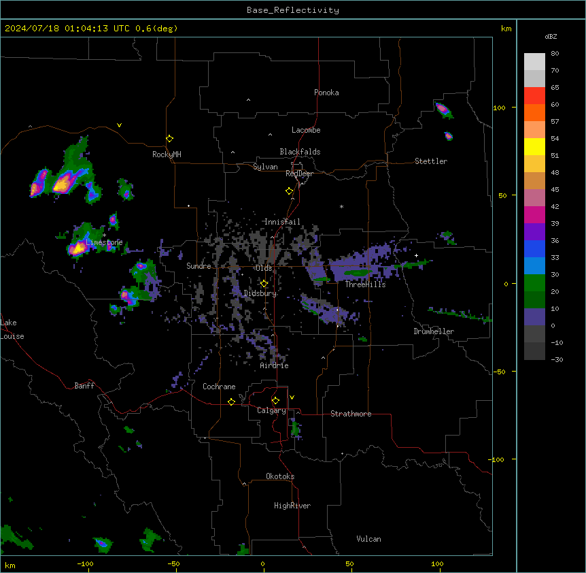
Task: Select the Lacombe city label
Action: [x=306, y=130]
